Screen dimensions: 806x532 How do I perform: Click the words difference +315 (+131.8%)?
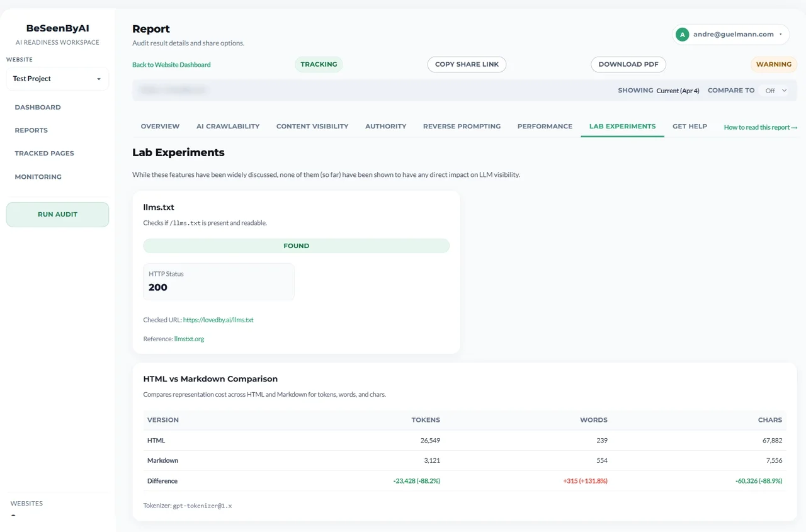[x=585, y=481]
